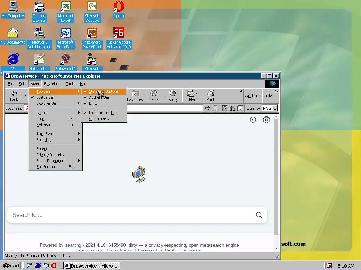Click the Start button
361x270 pixels.
tap(11, 266)
